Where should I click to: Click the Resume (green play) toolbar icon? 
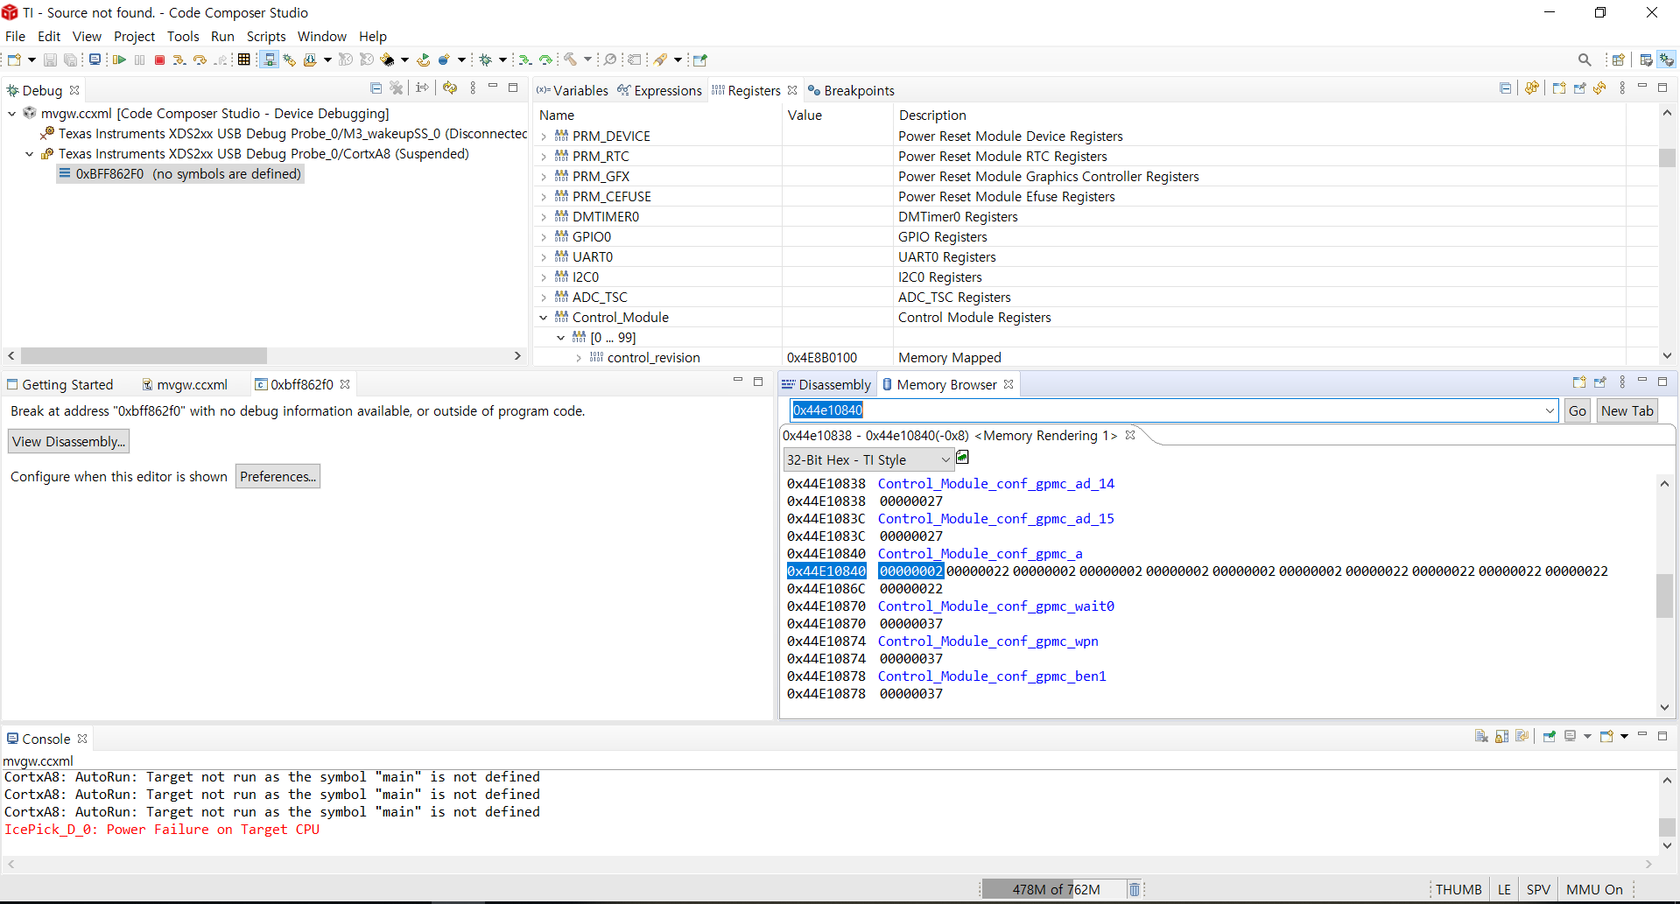click(x=120, y=60)
